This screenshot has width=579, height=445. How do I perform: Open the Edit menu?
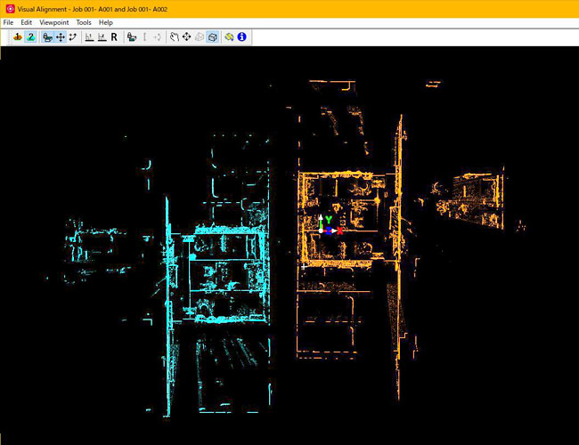(x=26, y=22)
